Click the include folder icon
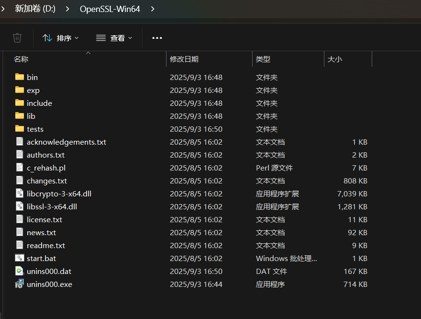This screenshot has width=421, height=319. click(x=19, y=103)
